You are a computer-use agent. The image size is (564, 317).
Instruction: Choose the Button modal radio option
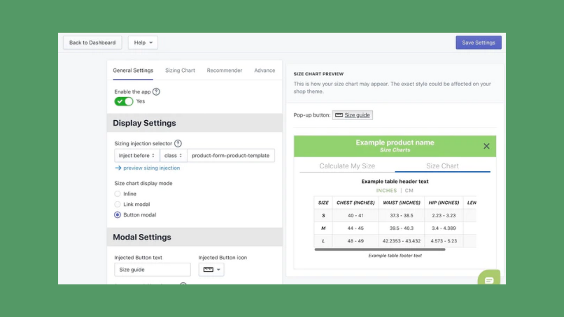click(x=118, y=215)
